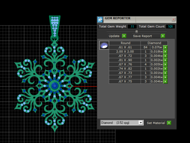
Task: Click green arrow for .67 X .76 row
Action: pyautogui.click(x=165, y=64)
